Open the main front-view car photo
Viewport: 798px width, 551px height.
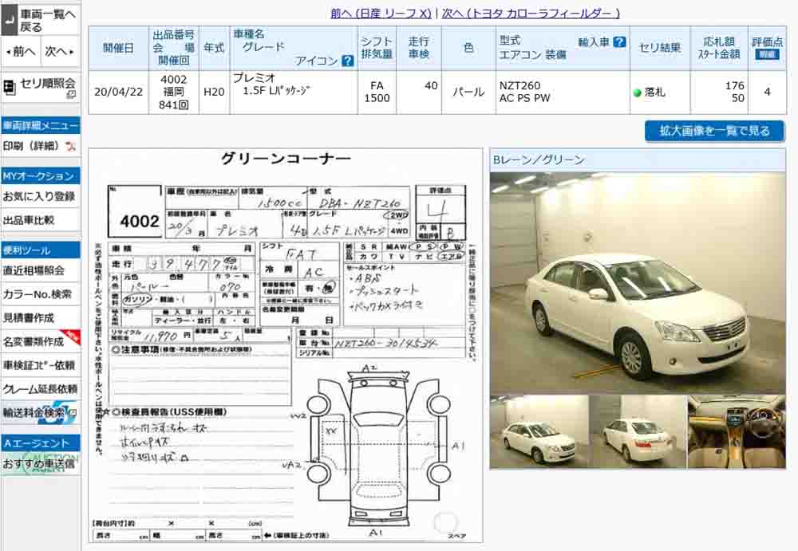pos(638,283)
